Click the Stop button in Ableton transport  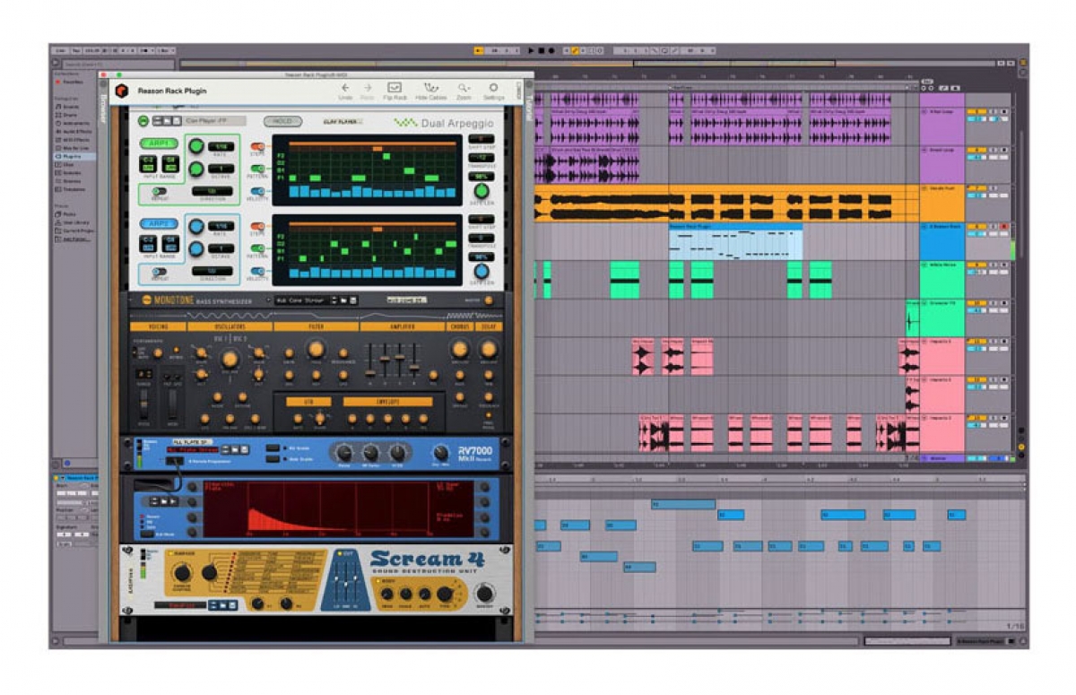click(x=541, y=51)
